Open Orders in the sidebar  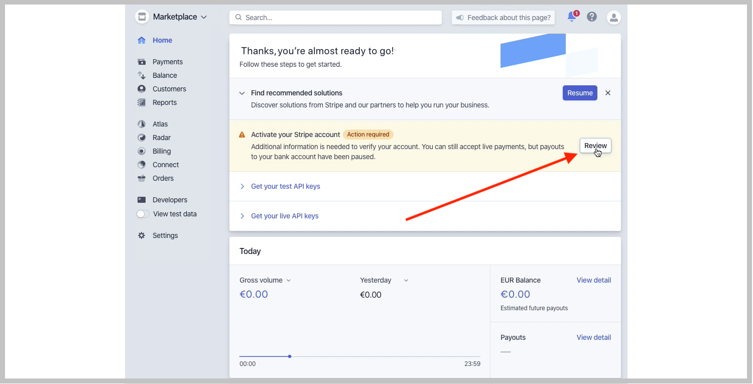(163, 178)
